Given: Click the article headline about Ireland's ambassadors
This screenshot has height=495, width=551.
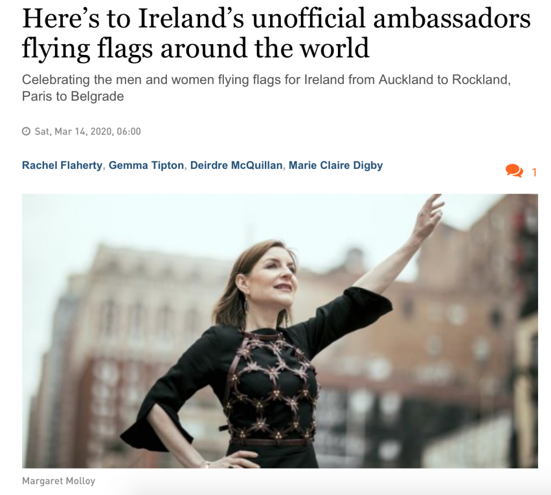Looking at the screenshot, I should point(276,33).
